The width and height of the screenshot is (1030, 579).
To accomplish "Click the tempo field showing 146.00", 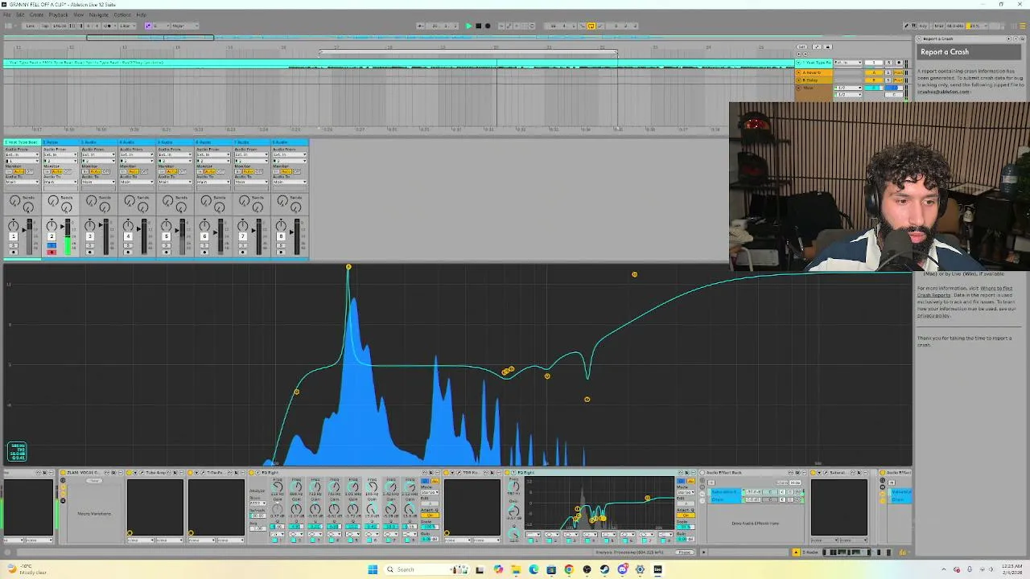I will click(60, 26).
